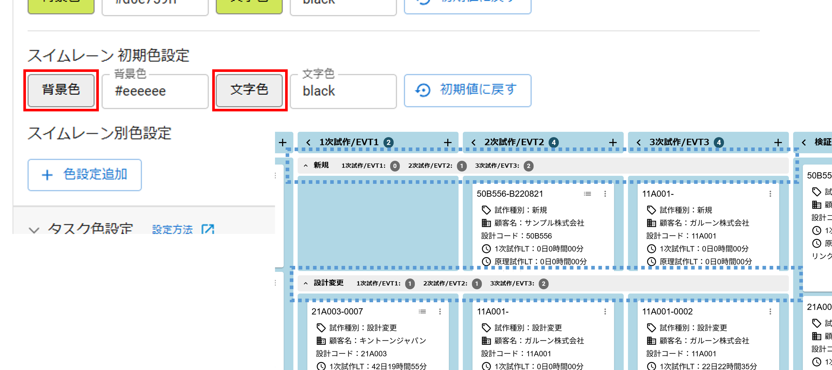Collapse the 3次試作/EVT3 column chevron
This screenshot has width=832, height=370.
[638, 143]
